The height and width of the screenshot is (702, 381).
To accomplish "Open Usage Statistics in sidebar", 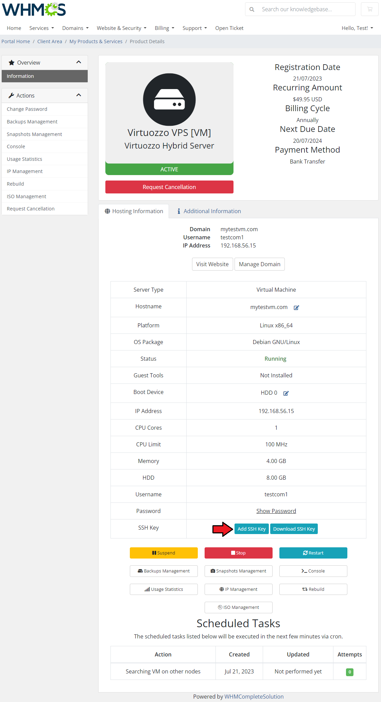I will pyautogui.click(x=45, y=159).
